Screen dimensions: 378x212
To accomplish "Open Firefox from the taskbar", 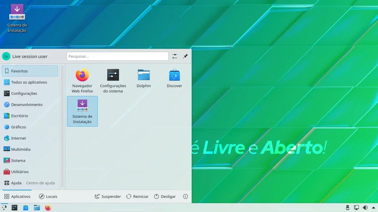I will click(48, 208).
